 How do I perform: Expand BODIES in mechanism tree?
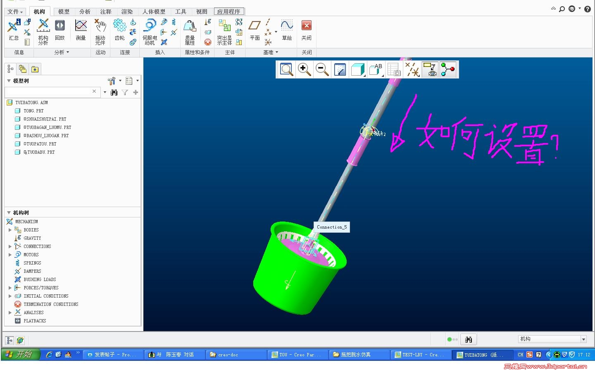[10, 230]
